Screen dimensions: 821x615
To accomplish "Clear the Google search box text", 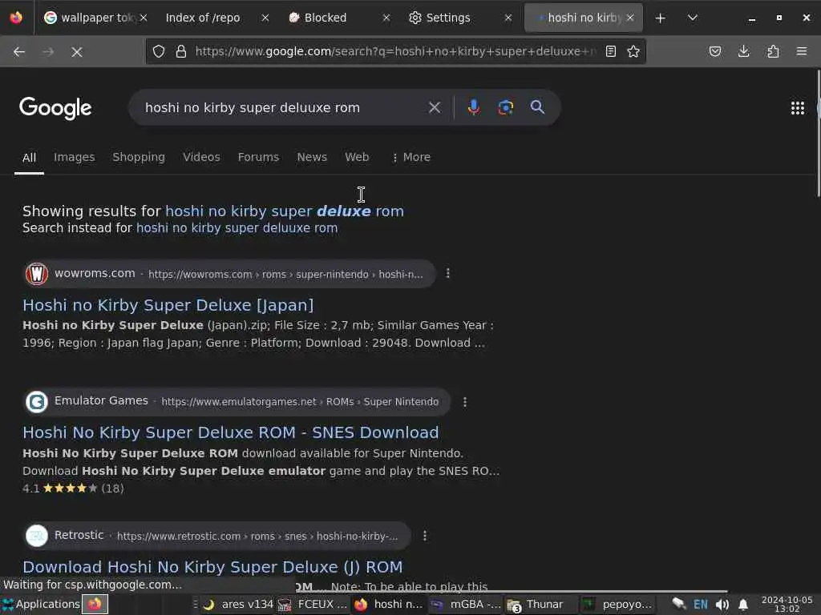I will 434,107.
